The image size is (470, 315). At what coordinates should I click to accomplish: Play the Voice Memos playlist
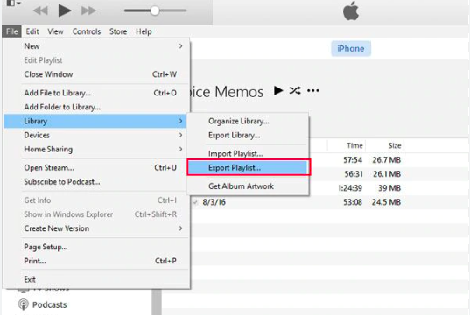tap(278, 90)
